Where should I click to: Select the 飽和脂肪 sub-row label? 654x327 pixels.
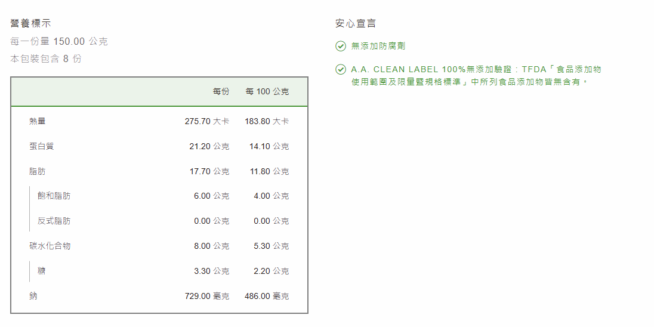click(x=54, y=196)
